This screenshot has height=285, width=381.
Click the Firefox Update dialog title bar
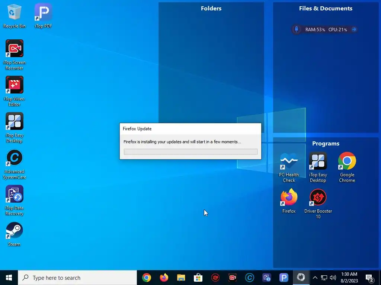point(190,129)
